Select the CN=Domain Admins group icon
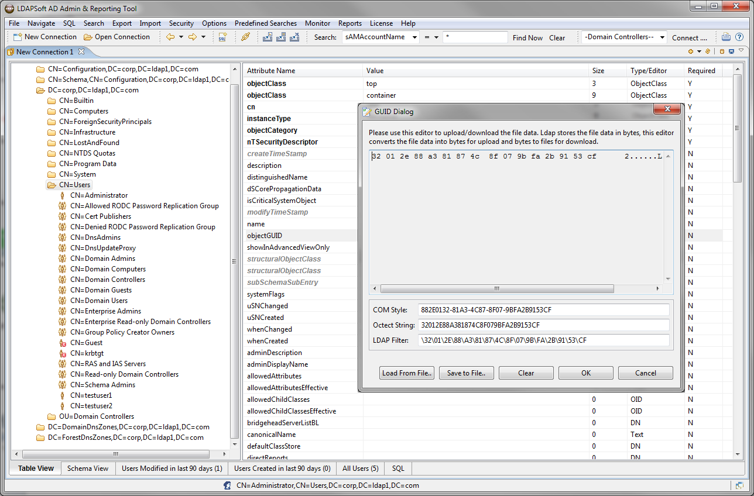Screen dimensions: 754x496 coord(63,259)
